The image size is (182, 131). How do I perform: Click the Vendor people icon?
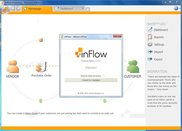click(12, 66)
